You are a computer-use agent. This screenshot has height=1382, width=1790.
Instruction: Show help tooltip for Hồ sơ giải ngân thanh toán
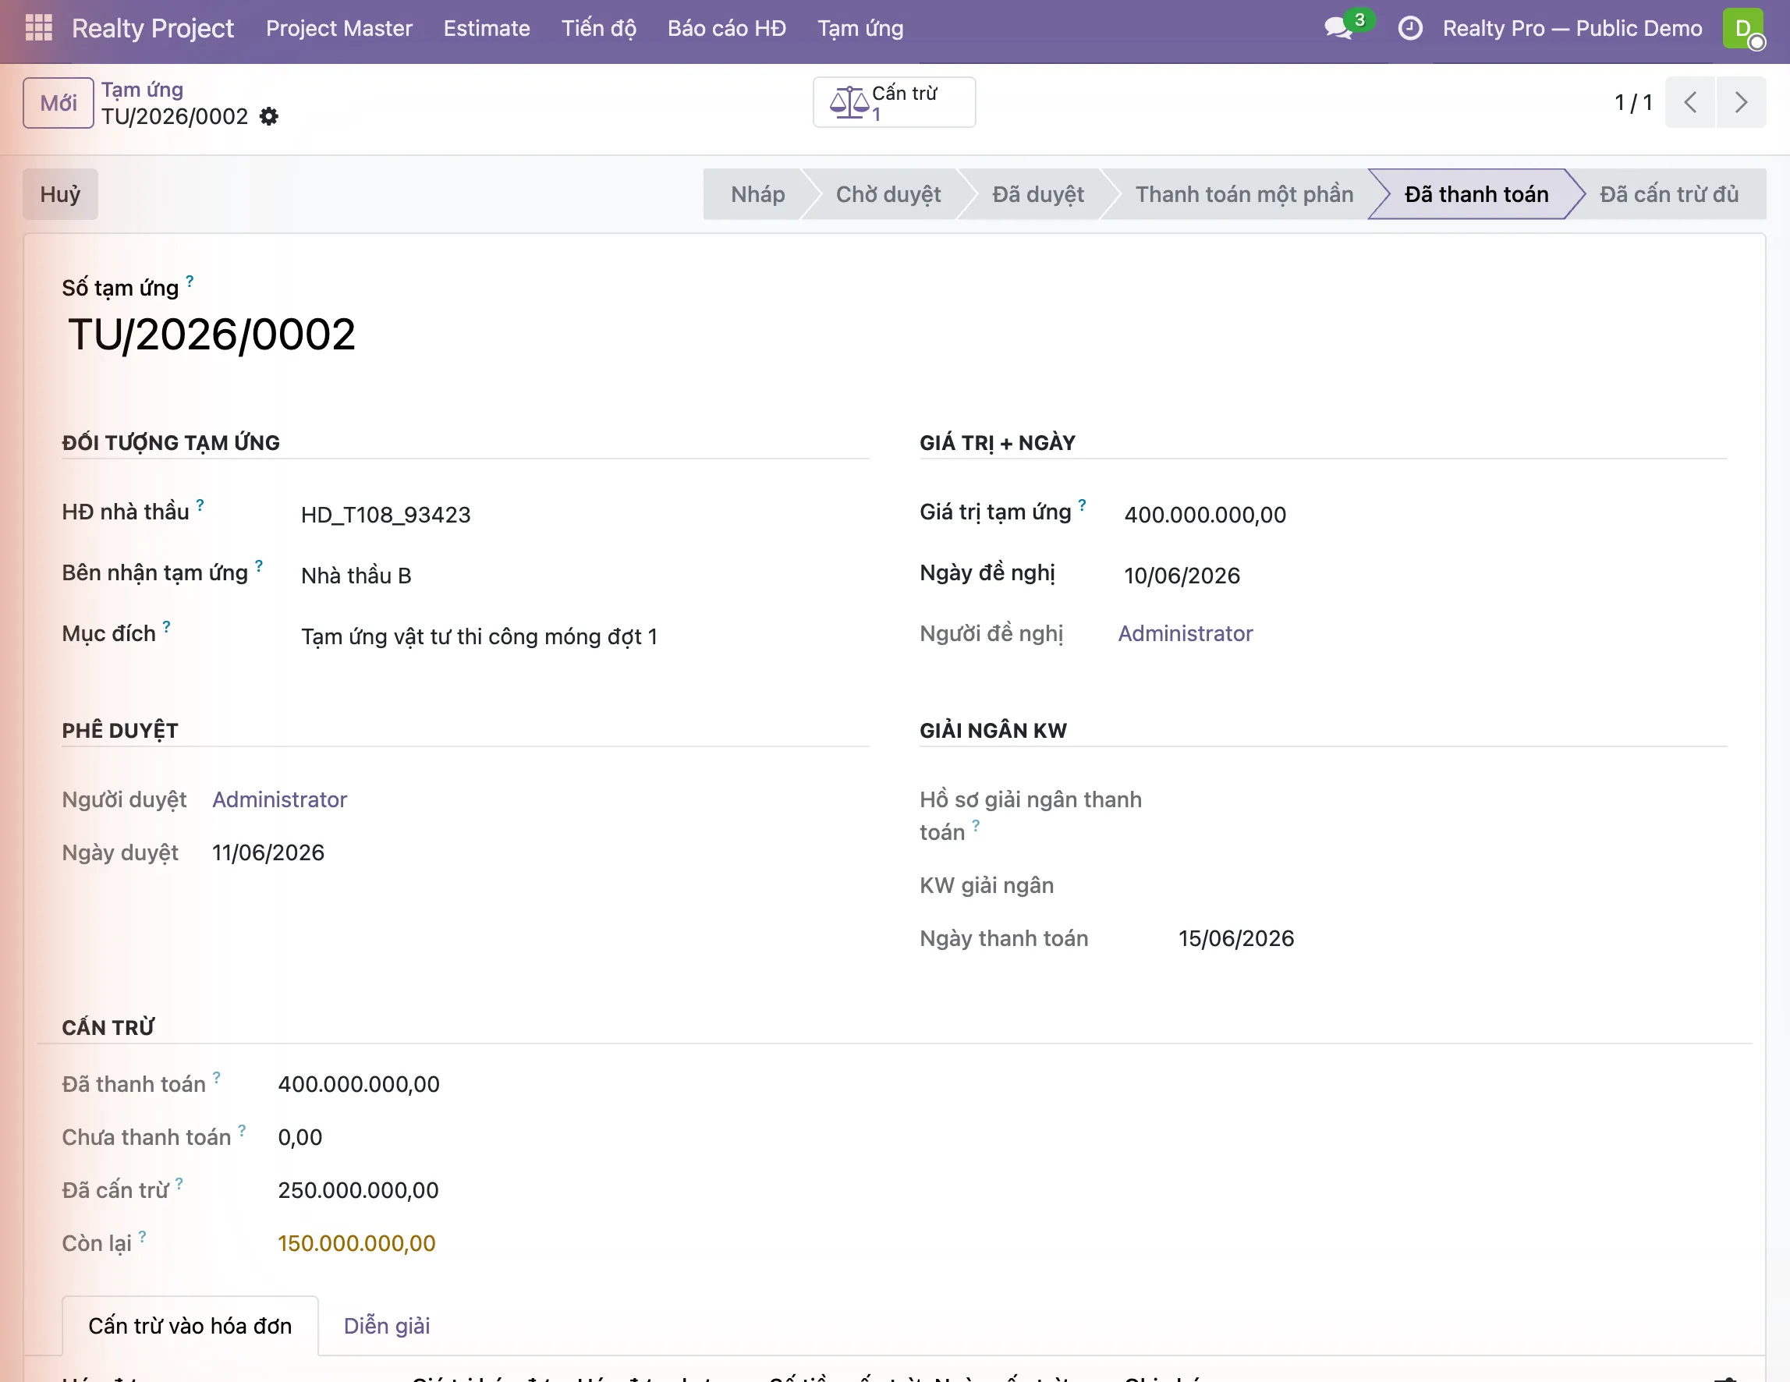coord(975,825)
